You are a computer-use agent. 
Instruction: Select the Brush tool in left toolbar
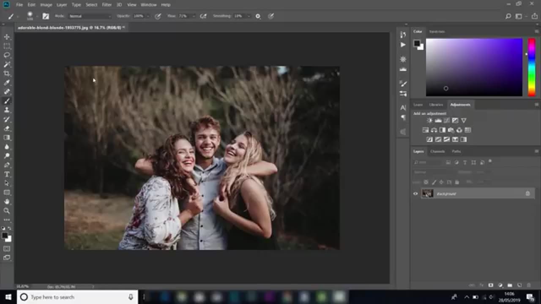(7, 101)
